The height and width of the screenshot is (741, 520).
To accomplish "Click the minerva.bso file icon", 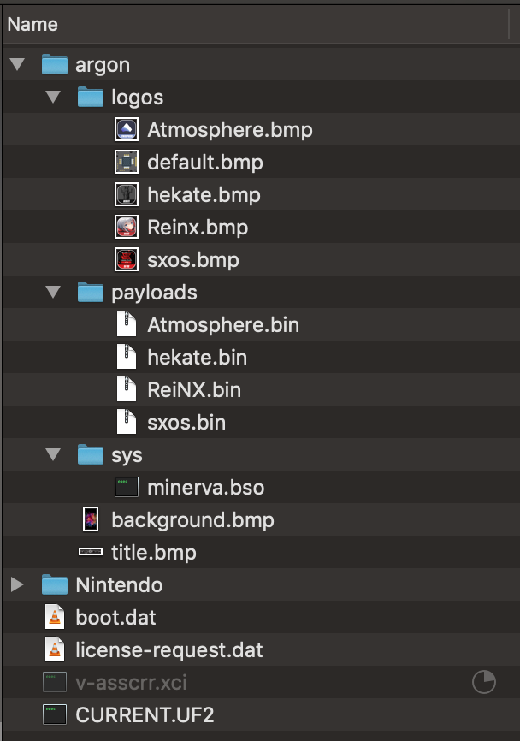I will [x=127, y=487].
